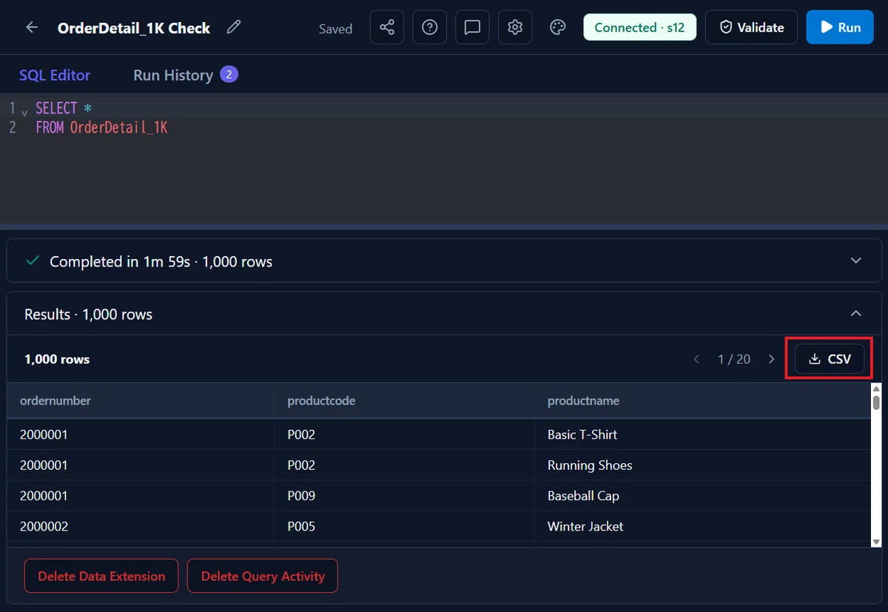Select the Running Shoes cell
This screenshot has height=612, width=888.
point(703,465)
